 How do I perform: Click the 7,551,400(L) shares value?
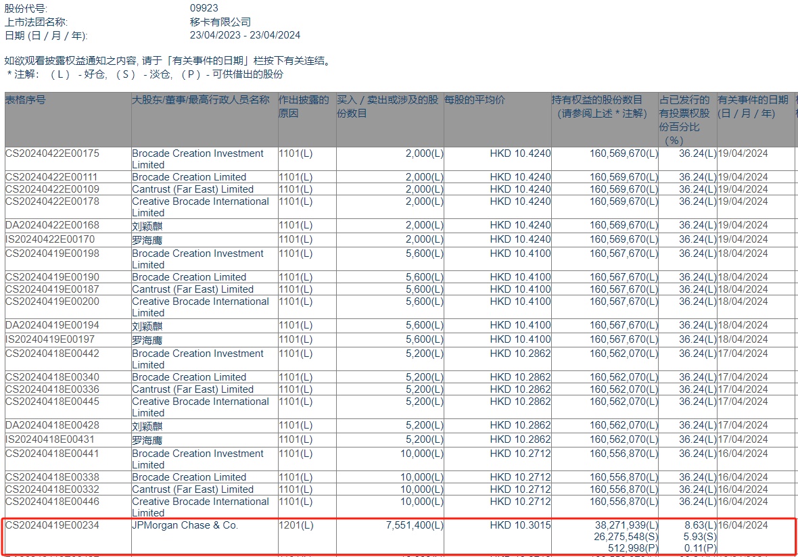(x=415, y=525)
